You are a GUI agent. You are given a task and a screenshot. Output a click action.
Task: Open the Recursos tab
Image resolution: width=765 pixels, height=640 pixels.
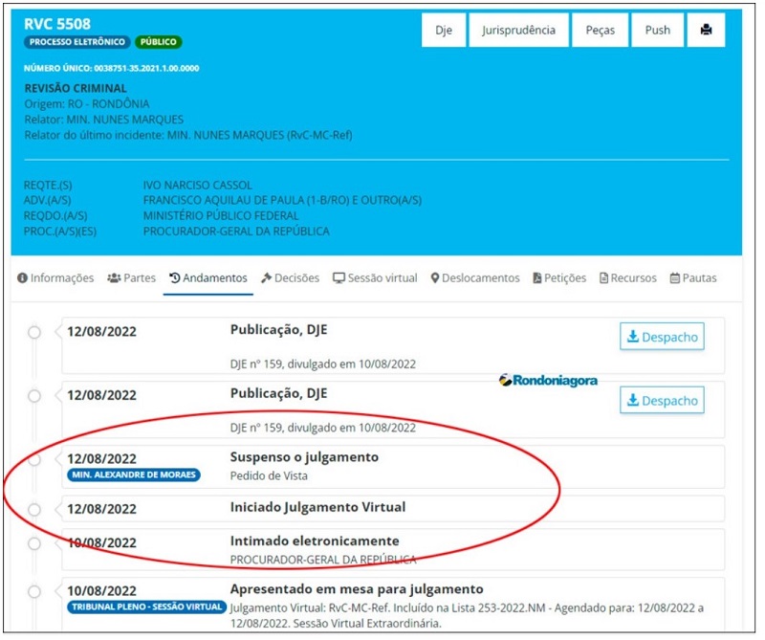coord(627,278)
